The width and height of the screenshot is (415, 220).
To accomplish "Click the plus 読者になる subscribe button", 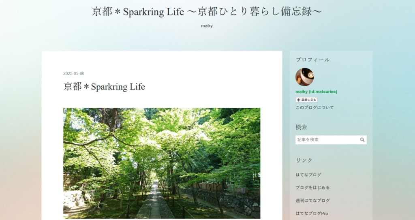I will [306, 100].
